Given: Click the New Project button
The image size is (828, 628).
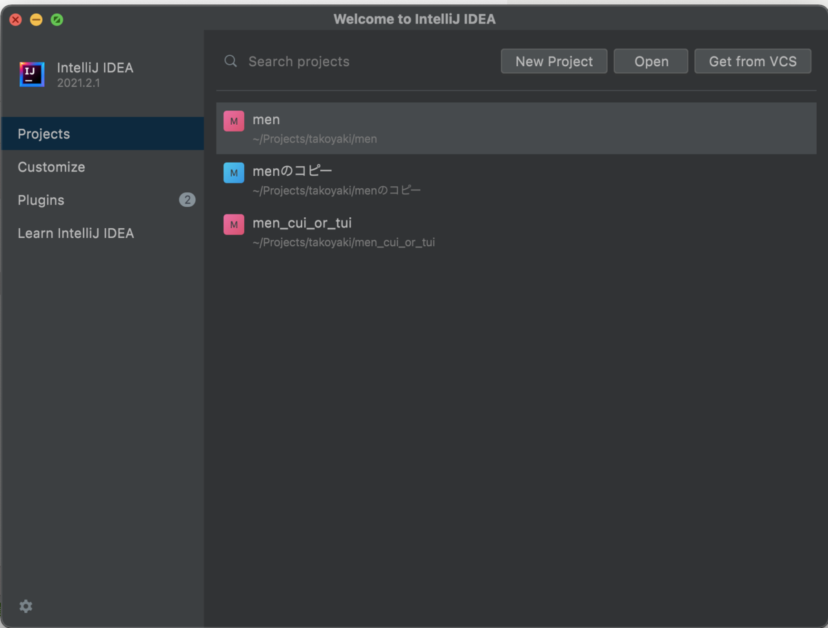Looking at the screenshot, I should (x=554, y=61).
